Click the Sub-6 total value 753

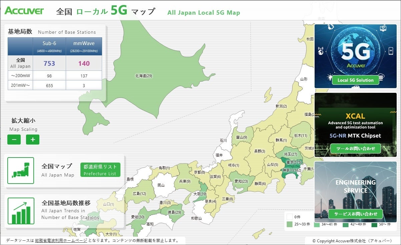point(49,63)
